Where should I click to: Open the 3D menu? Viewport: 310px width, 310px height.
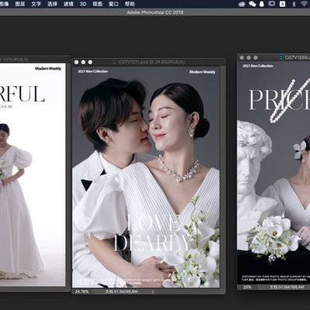[x=83, y=4]
